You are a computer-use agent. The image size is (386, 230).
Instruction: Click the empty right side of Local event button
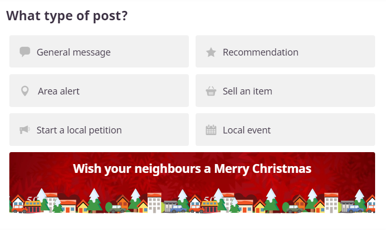(x=333, y=129)
